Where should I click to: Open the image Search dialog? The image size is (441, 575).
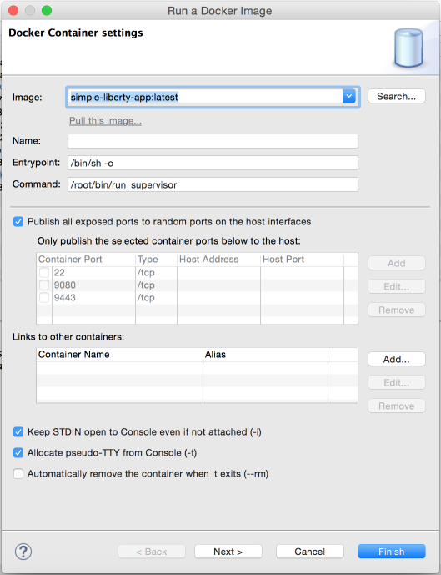click(x=396, y=97)
